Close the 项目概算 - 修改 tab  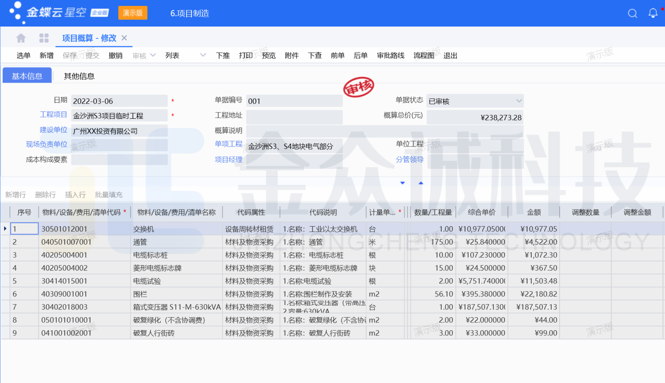coord(124,38)
